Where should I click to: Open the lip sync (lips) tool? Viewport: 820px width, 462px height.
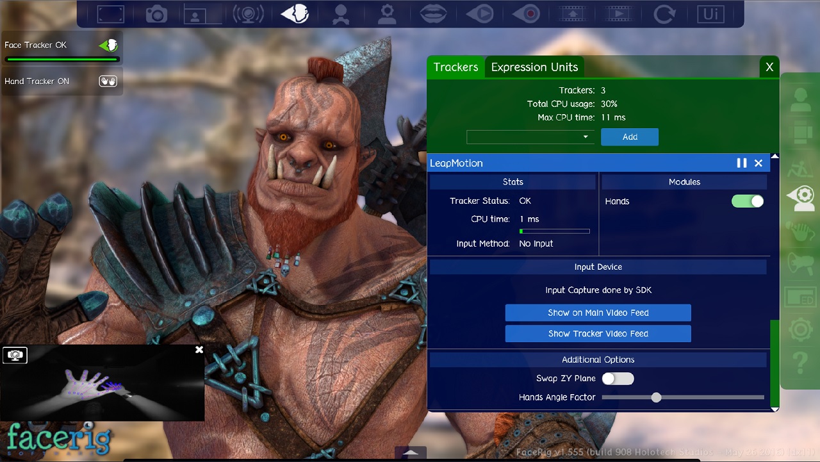(433, 13)
